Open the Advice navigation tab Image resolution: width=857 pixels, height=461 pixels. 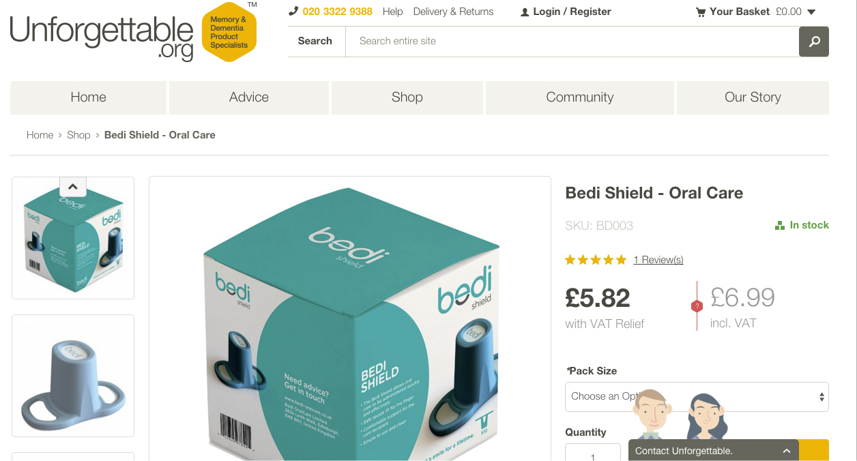tap(249, 98)
